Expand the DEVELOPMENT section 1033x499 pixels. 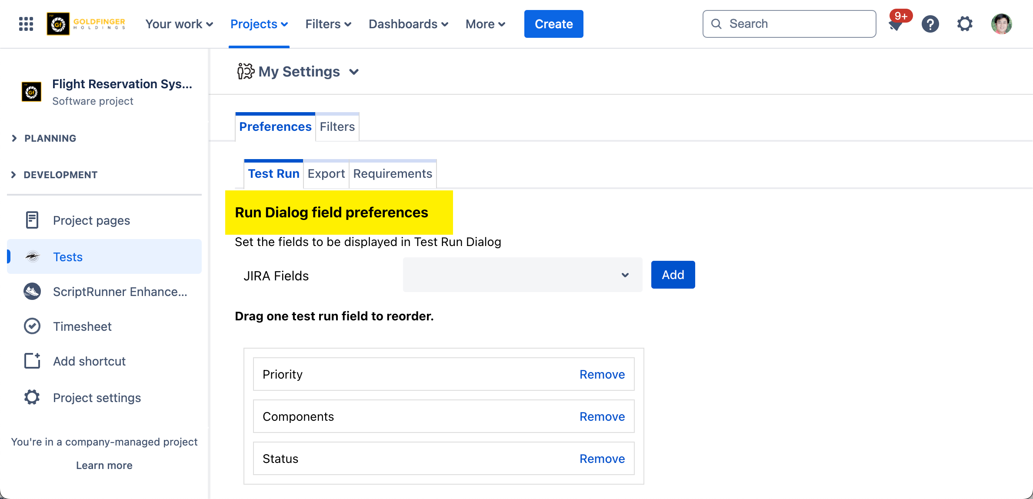(13, 174)
